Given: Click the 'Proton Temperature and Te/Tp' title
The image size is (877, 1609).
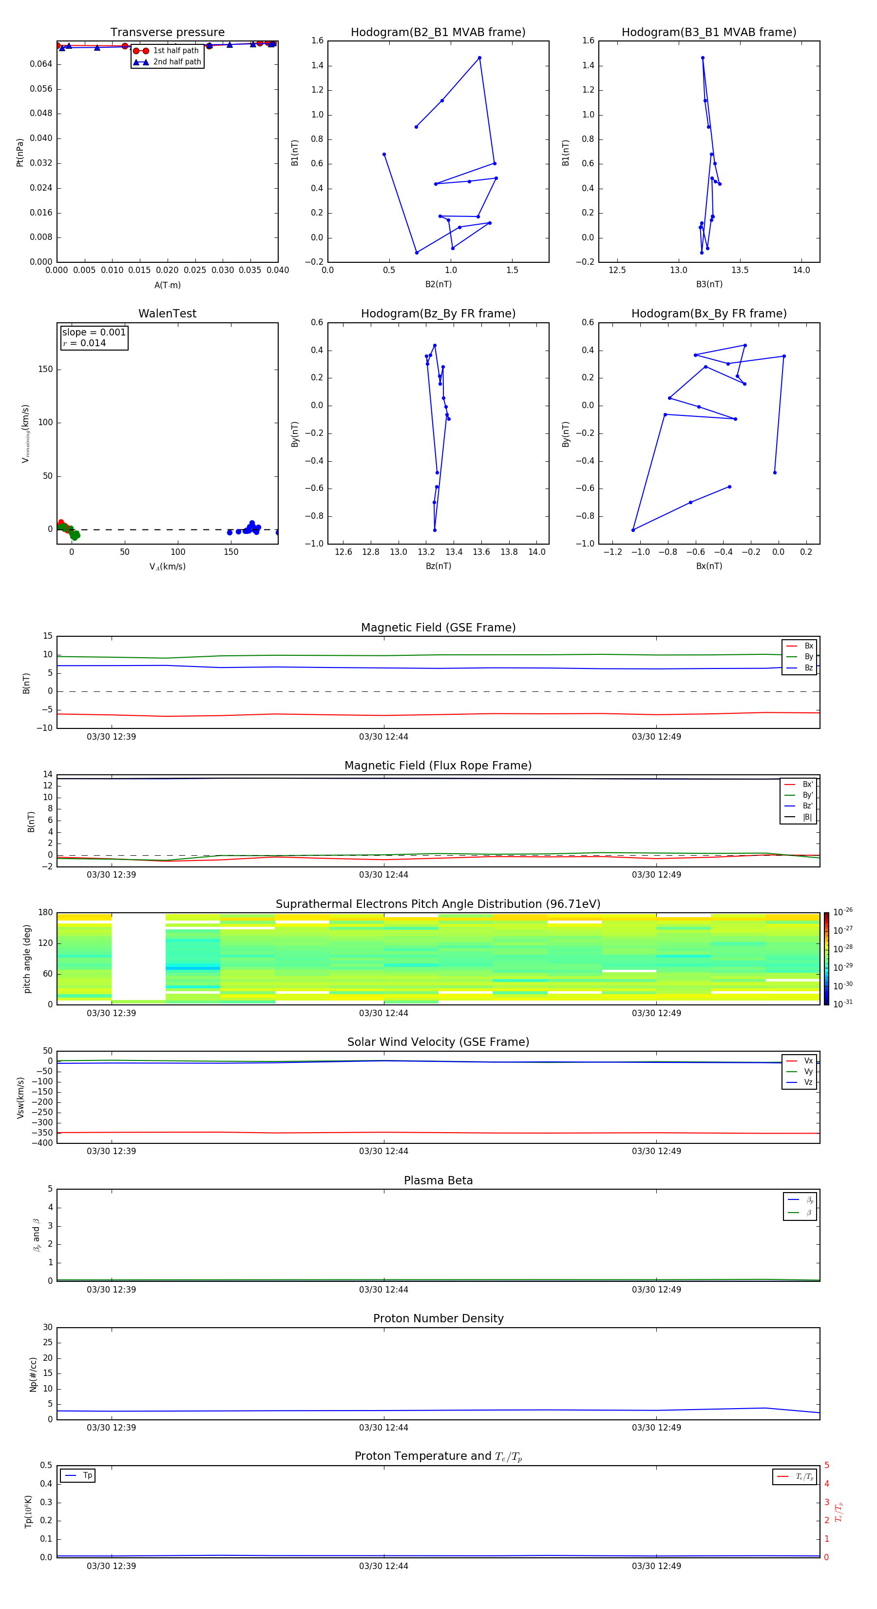Looking at the screenshot, I should coord(438,1456).
